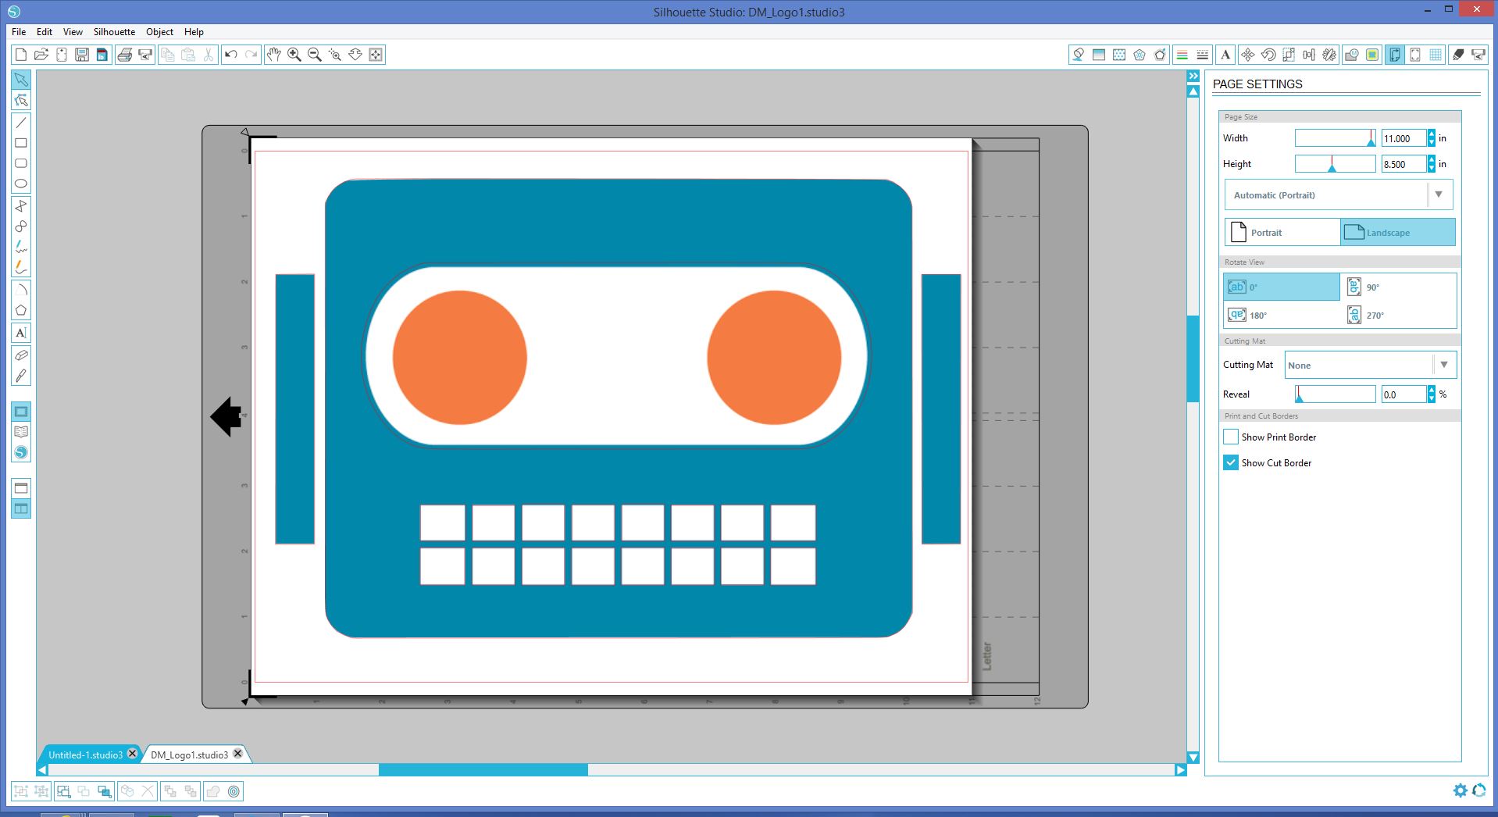Select the polygon drawing tool
The width and height of the screenshot is (1498, 817).
coord(21,310)
